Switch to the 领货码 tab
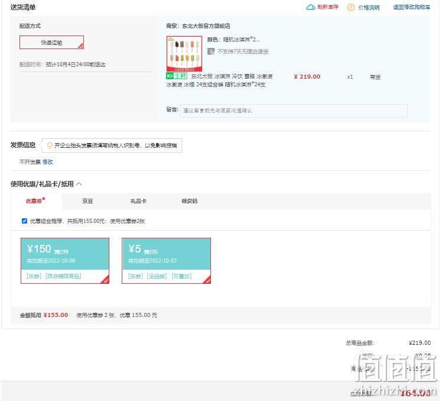 (190, 201)
